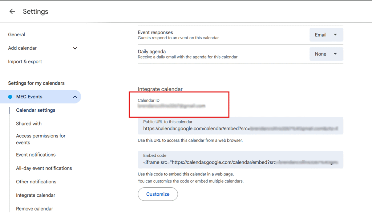Open the Email dropdown arrow for Event responses
Screen dimensions: 372x216
tap(336, 34)
